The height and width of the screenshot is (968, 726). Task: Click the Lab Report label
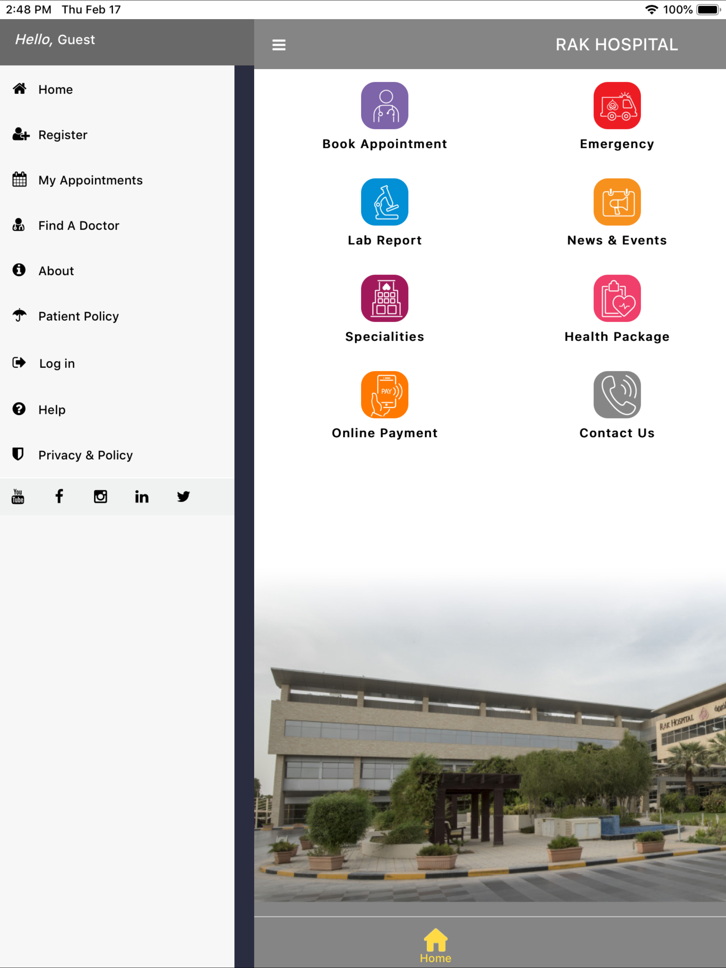coord(385,240)
